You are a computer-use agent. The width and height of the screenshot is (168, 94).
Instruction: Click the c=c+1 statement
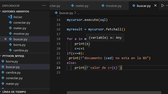click(79, 49)
